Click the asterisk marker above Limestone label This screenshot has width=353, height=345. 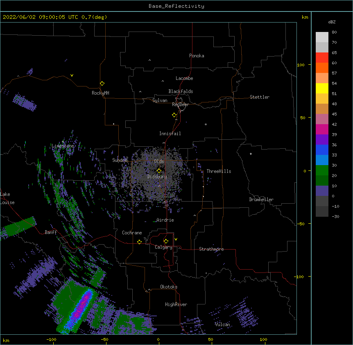[x=63, y=141]
